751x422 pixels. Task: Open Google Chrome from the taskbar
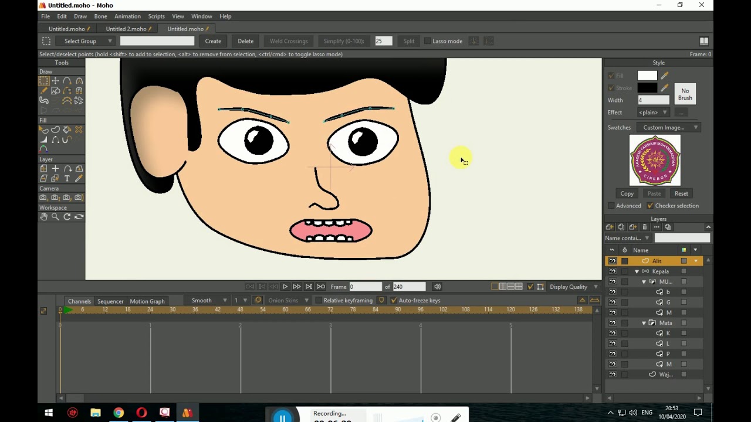119,413
